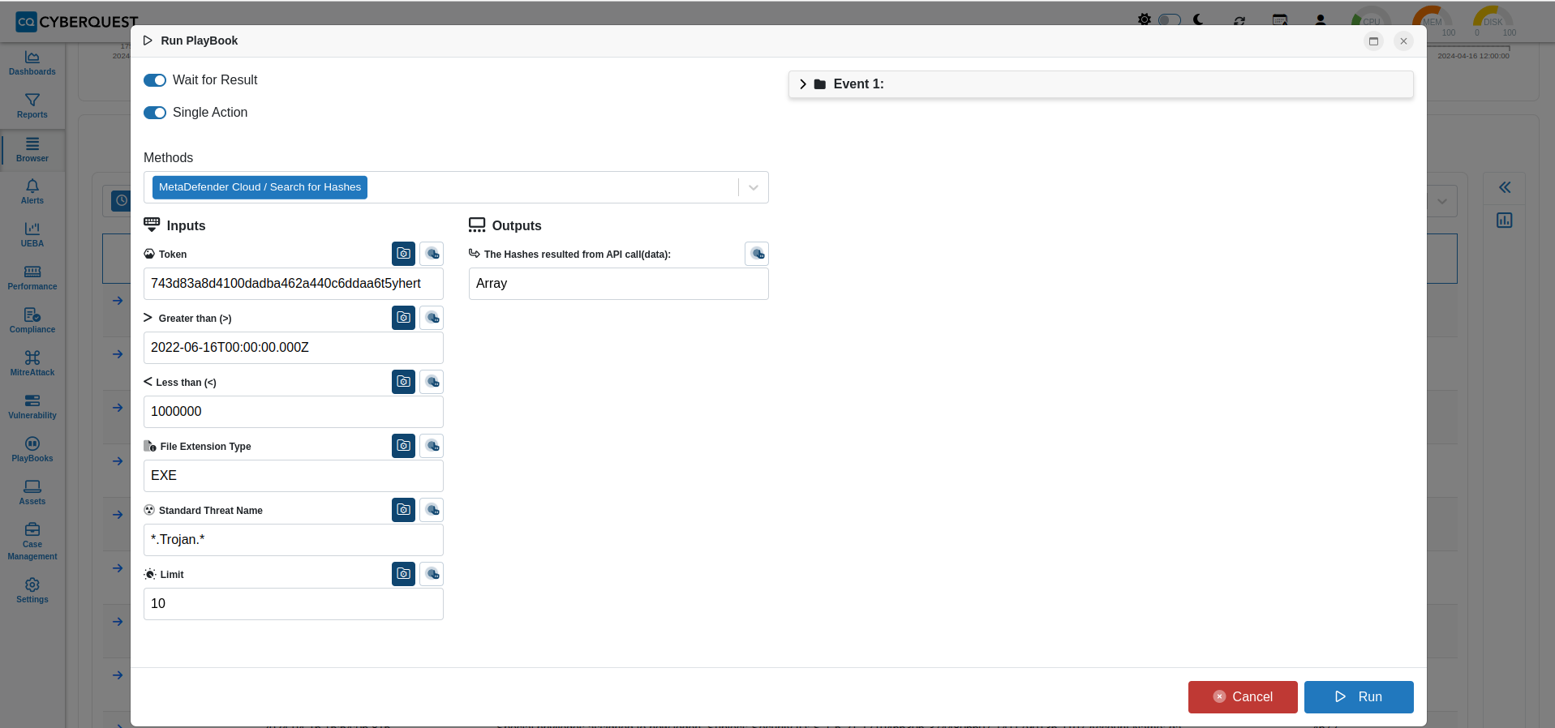Viewport: 1555px width, 728px height.
Task: Click the File Extension Type cloud icon
Action: coord(432,446)
